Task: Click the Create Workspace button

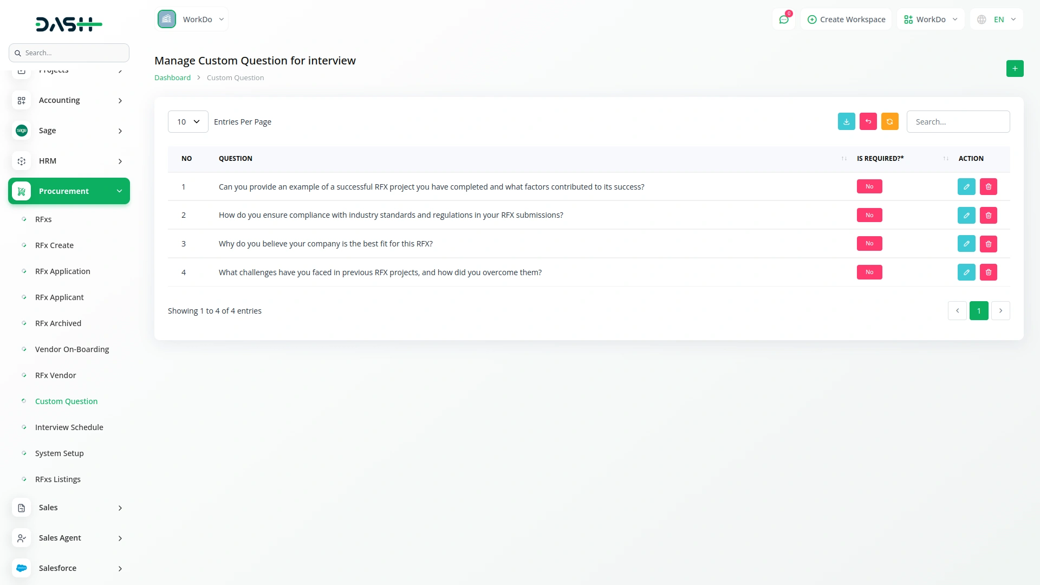Action: [x=846, y=19]
